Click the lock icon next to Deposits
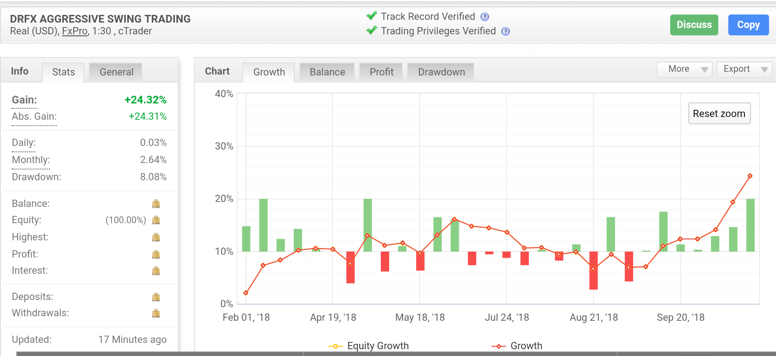The height and width of the screenshot is (356, 776). click(x=156, y=297)
